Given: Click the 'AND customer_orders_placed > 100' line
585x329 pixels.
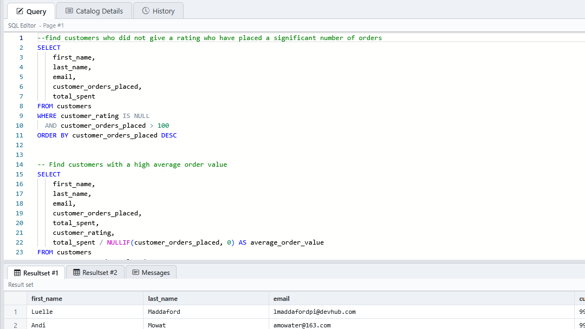Looking at the screenshot, I should [x=107, y=126].
